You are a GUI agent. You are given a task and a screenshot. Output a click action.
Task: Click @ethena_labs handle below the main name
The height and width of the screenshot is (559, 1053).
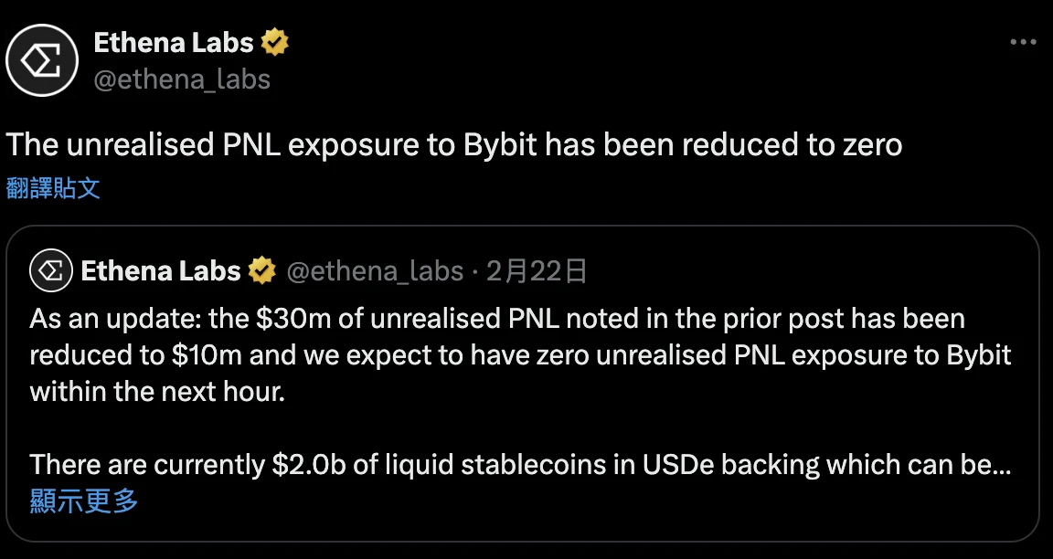[182, 79]
